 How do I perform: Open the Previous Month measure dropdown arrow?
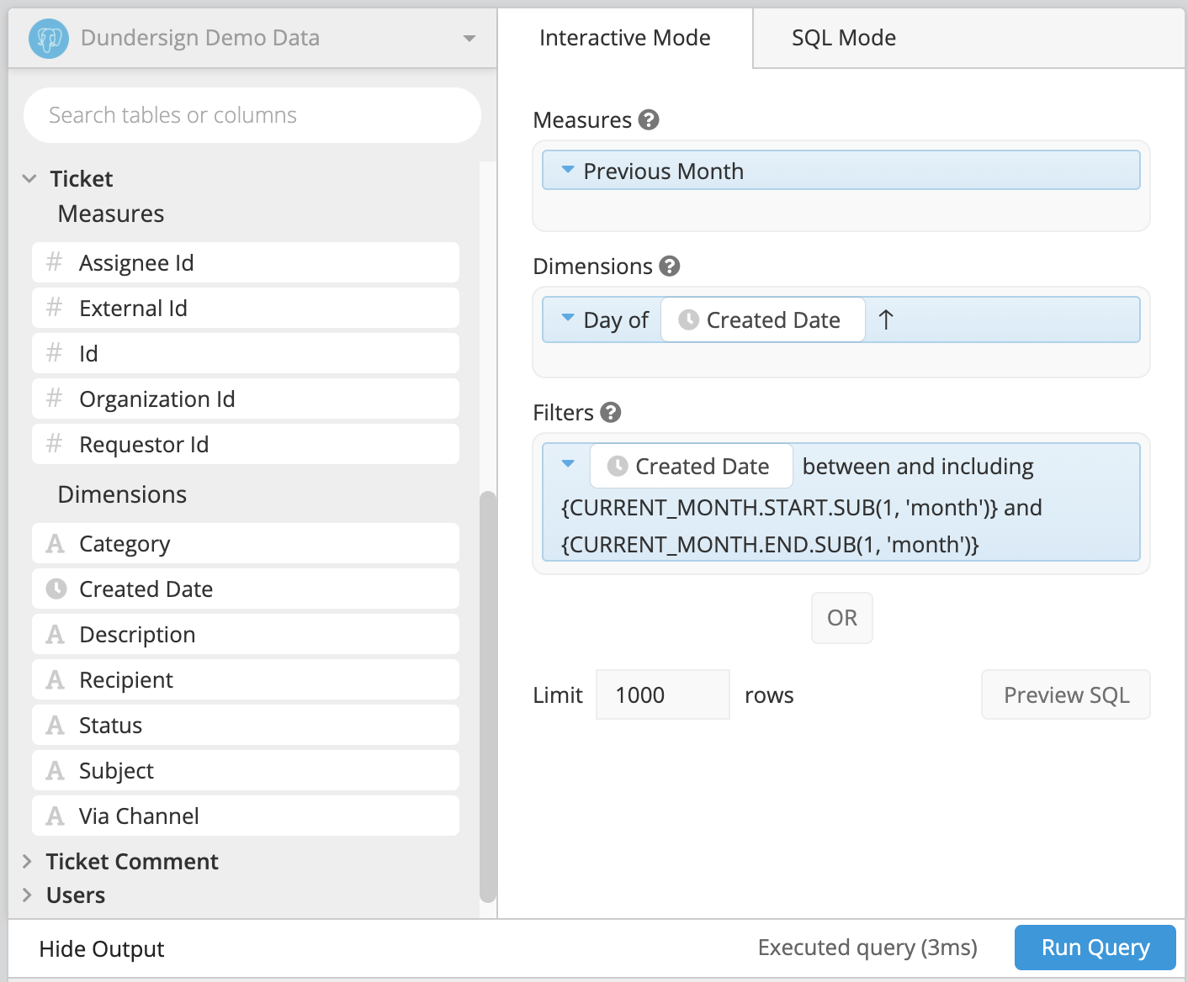[x=568, y=170]
